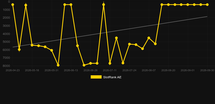This screenshot has height=104, width=215.
Task: Click the yellow SlotRank AE legend swatch
Action: [96, 77]
